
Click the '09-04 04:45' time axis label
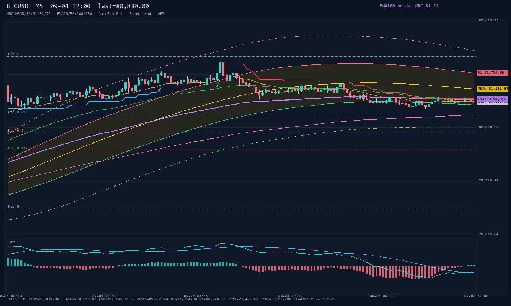196,296
